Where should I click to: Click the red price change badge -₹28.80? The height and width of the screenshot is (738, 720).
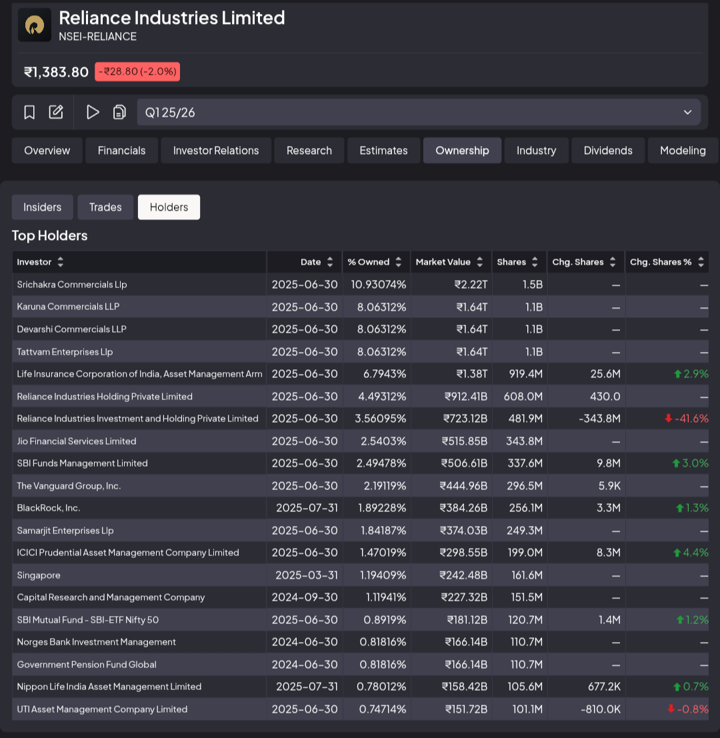click(137, 71)
